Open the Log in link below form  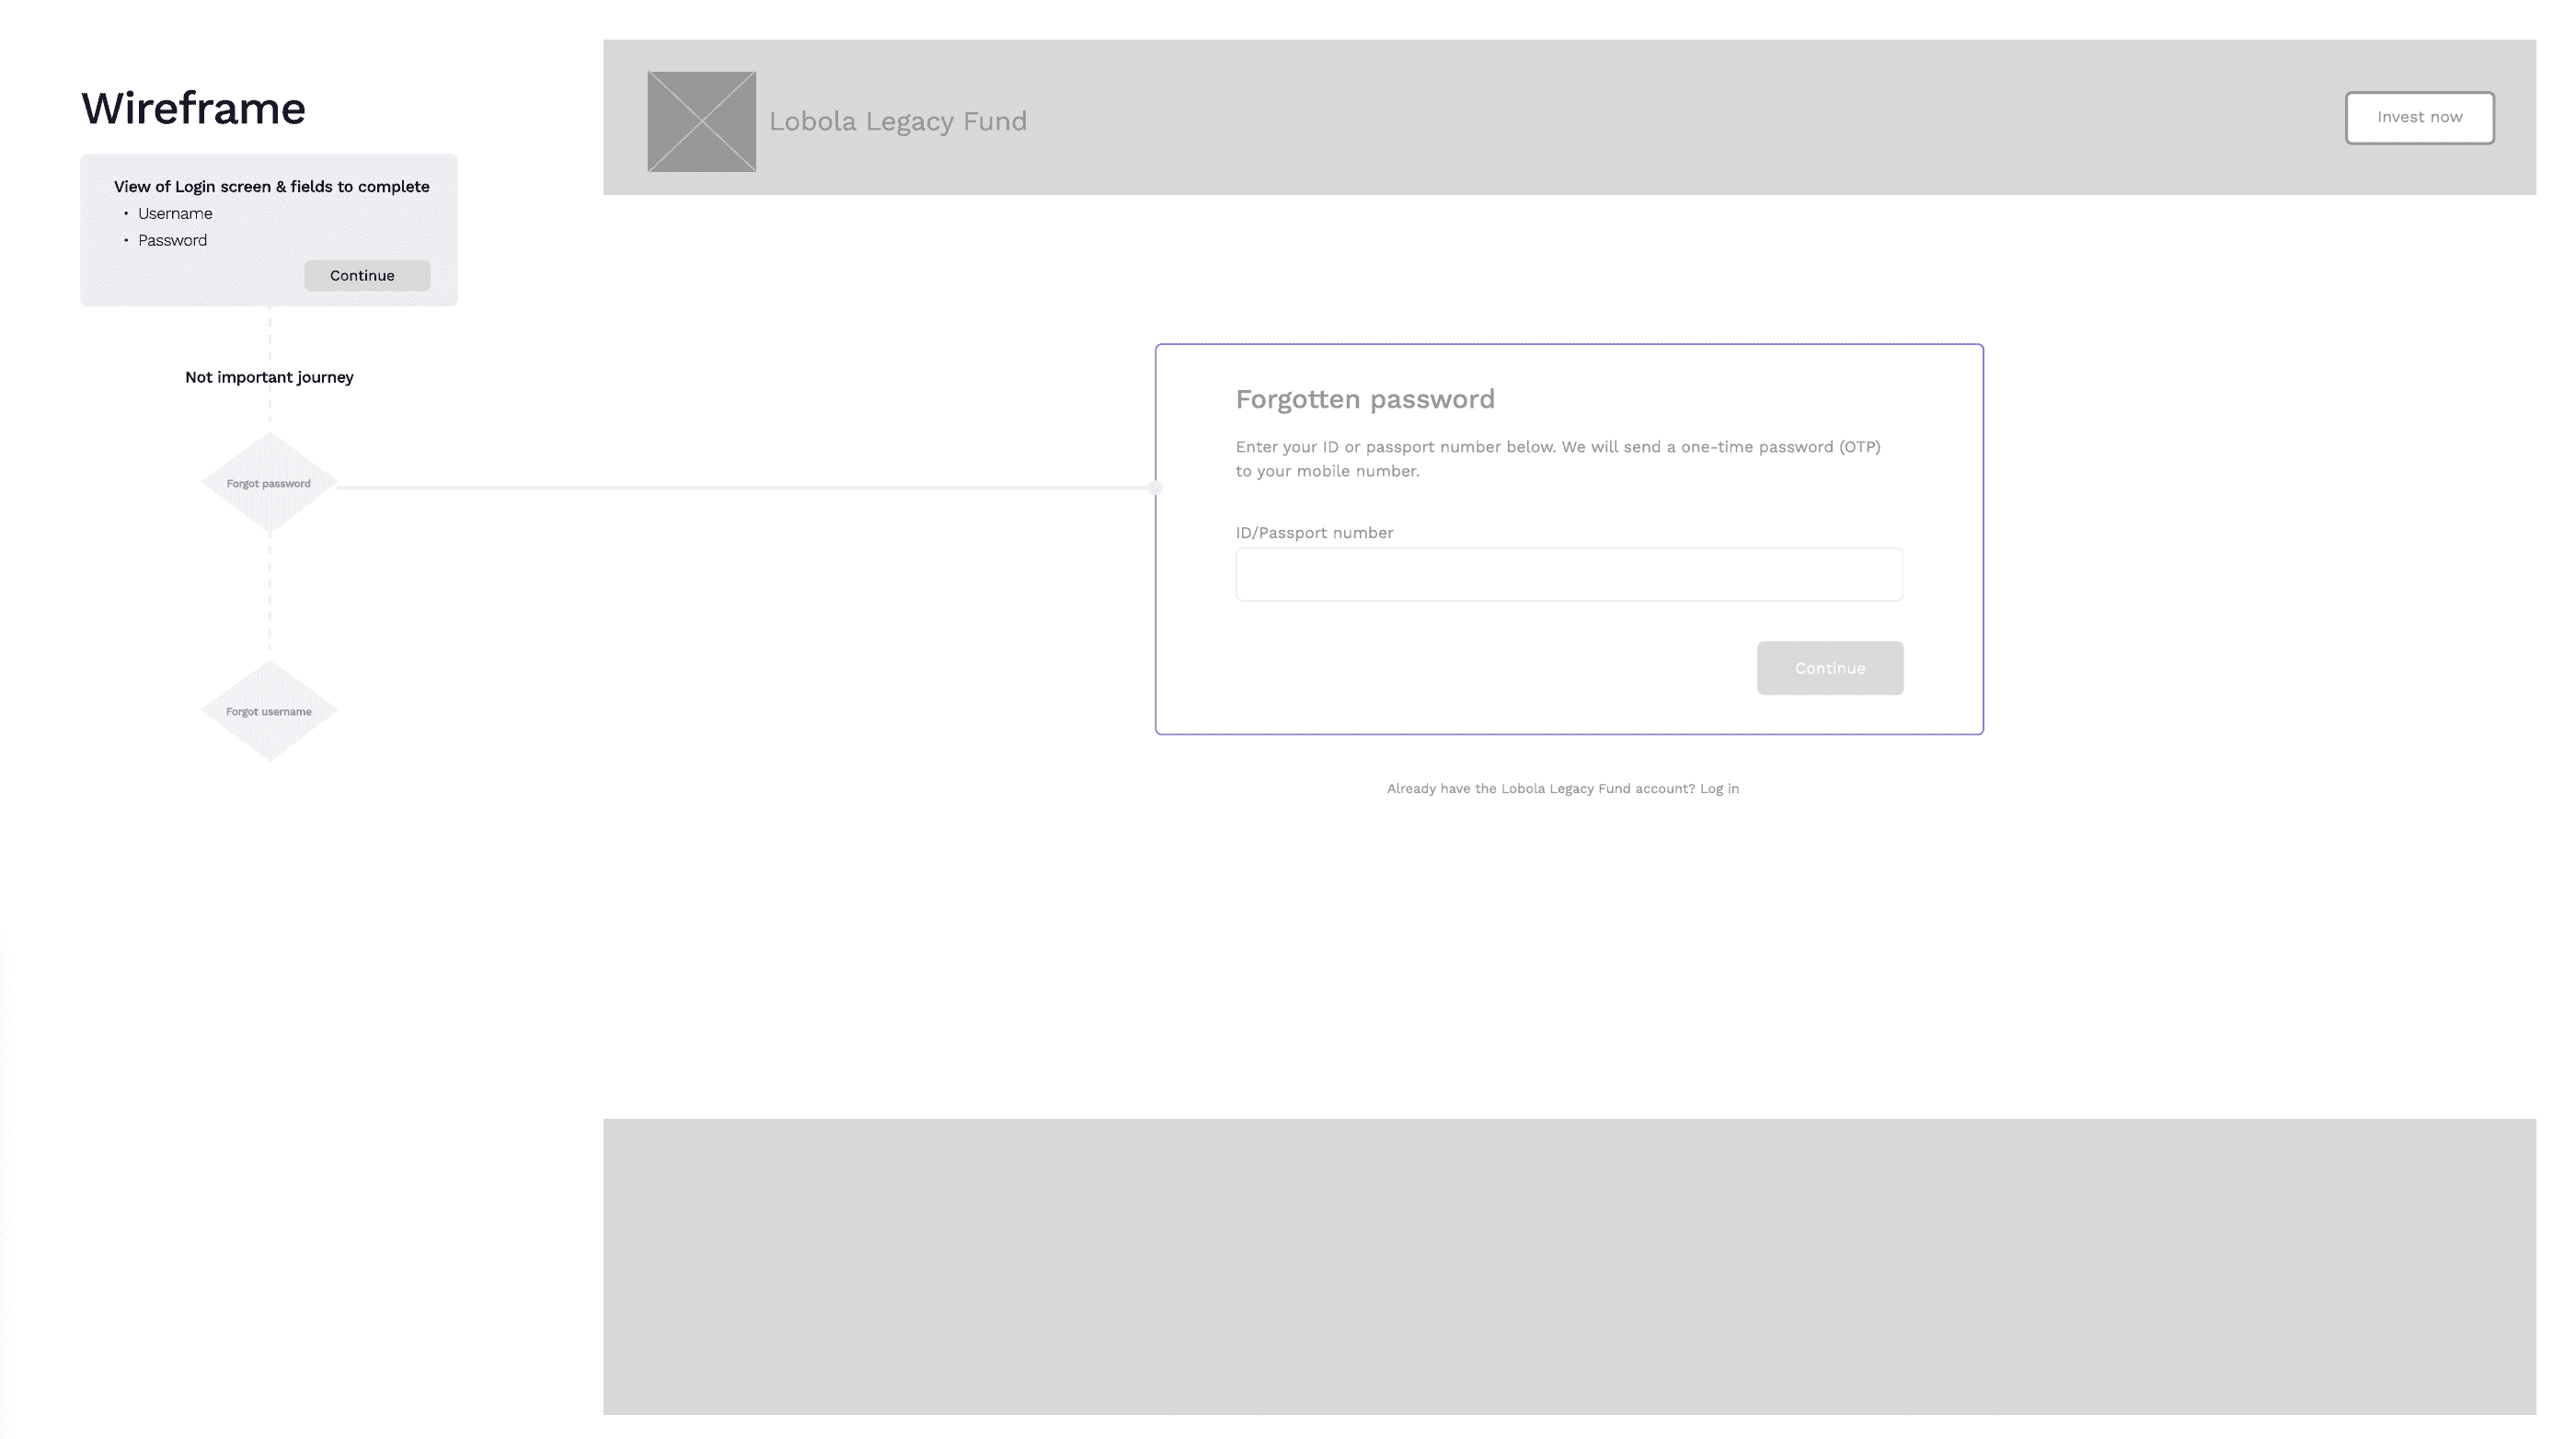coord(1719,788)
